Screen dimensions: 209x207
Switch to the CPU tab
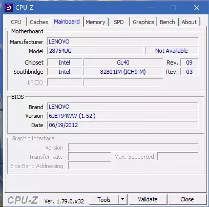[x=16, y=22]
